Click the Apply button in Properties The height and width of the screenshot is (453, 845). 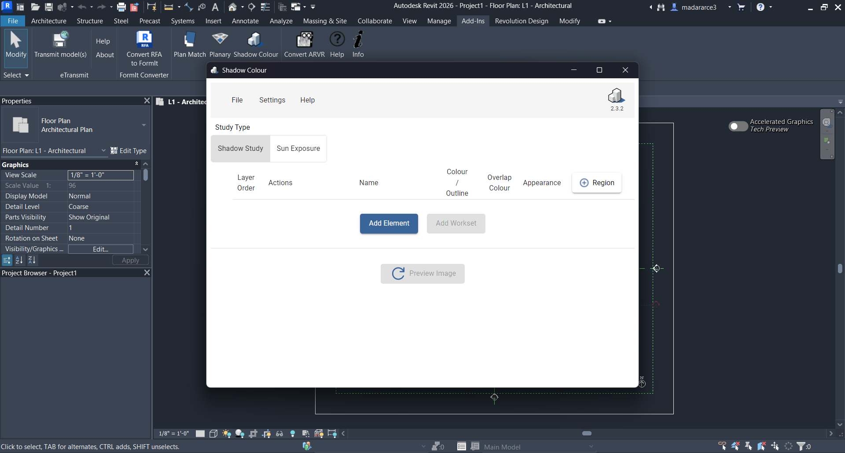pos(130,260)
